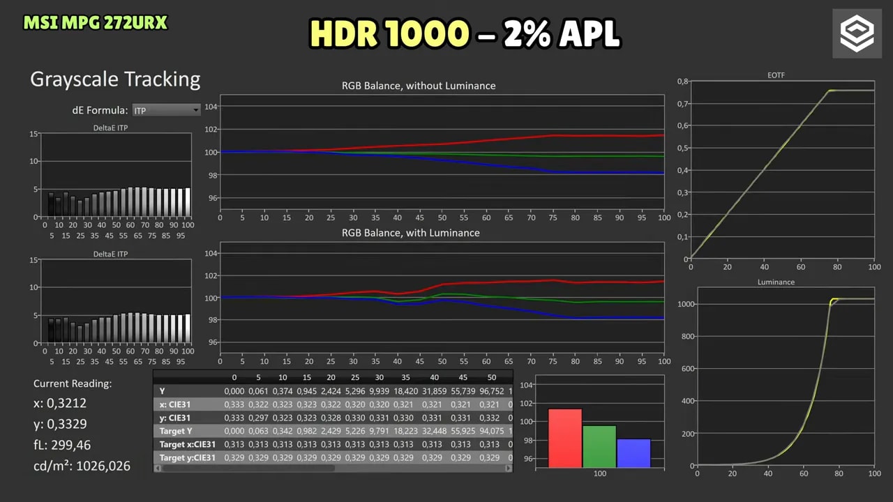Viewport: 893px width, 502px height.
Task: Click the table column header 25
Action: 357,377
